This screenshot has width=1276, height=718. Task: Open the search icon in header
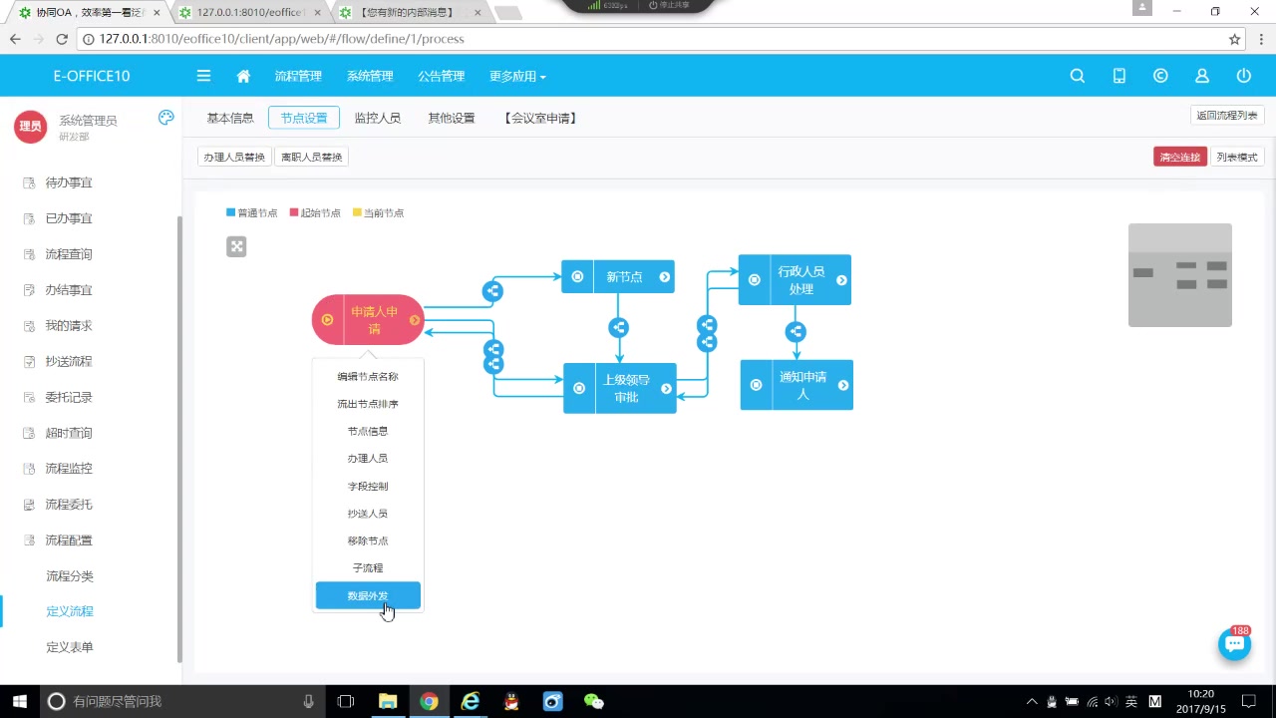pos(1078,76)
